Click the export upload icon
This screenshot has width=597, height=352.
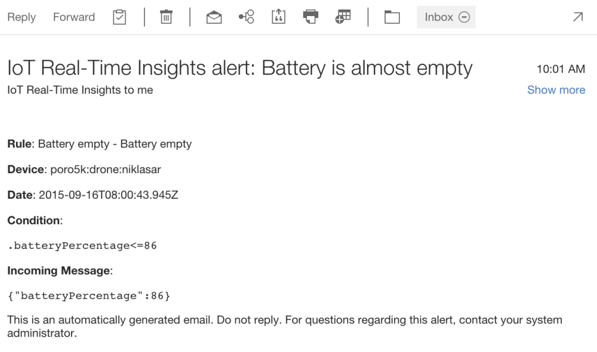pos(278,17)
